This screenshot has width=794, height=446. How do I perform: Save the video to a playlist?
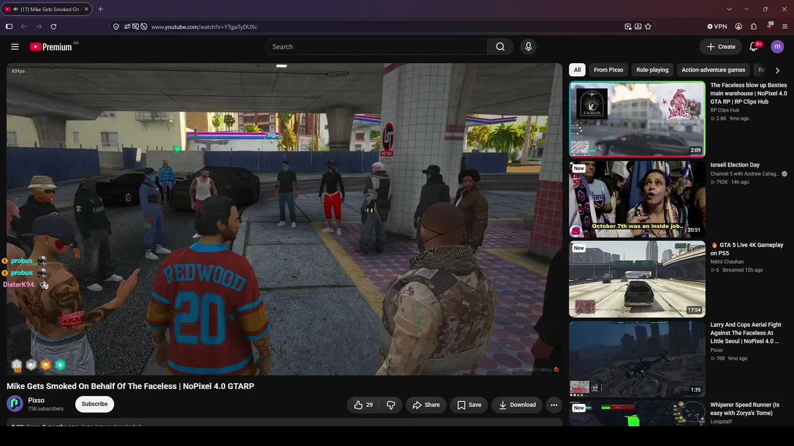(x=469, y=405)
